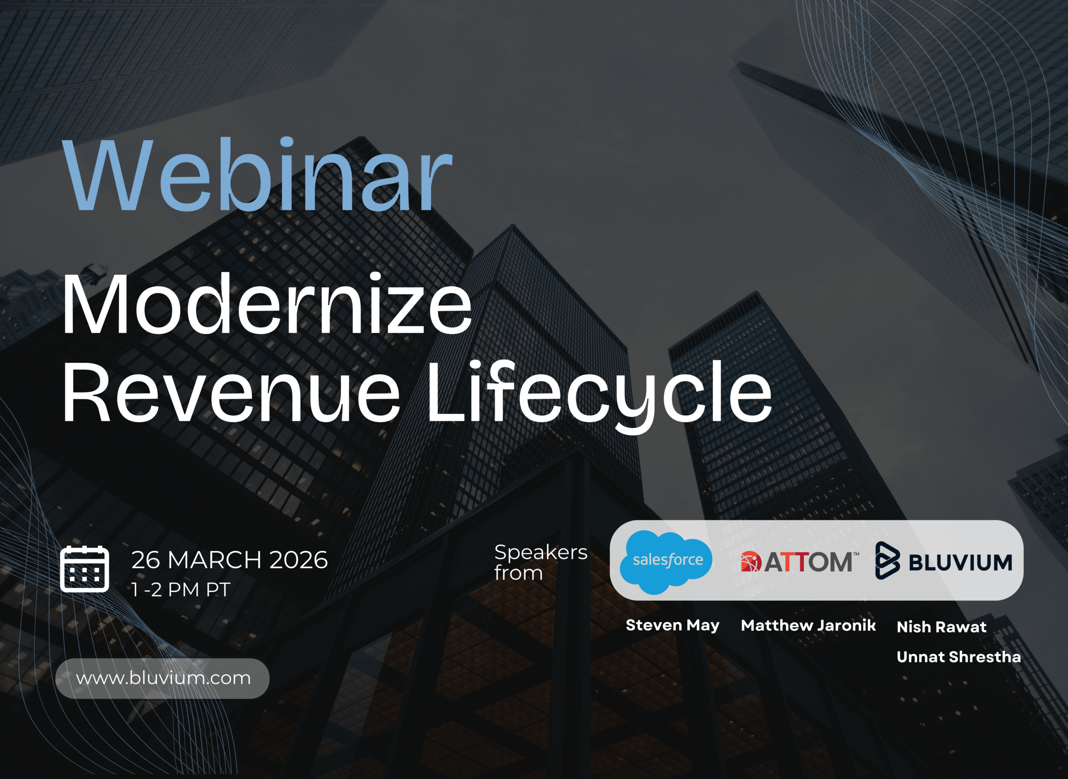Click the Bluvium logo icon mark
The image size is (1068, 779).
(x=888, y=560)
